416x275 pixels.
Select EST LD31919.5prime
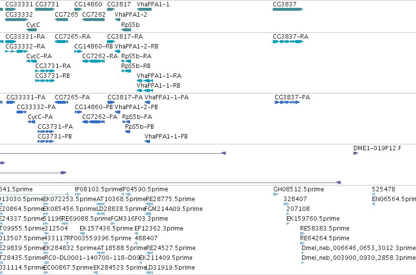(149, 273)
